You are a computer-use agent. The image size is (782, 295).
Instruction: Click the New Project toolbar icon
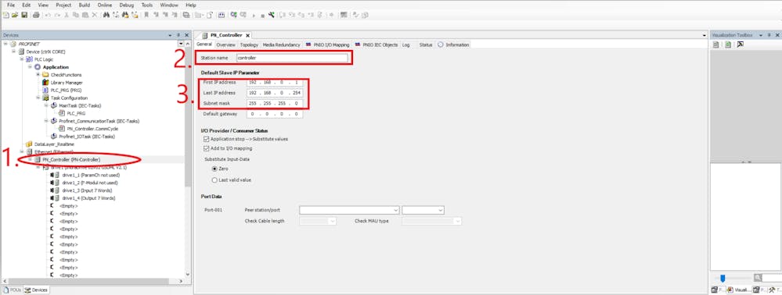(6, 15)
